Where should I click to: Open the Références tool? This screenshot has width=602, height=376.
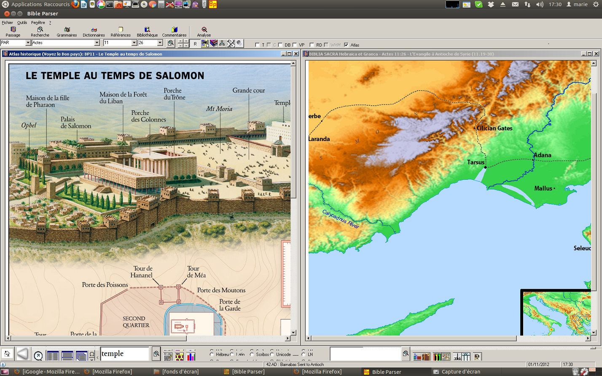tap(121, 32)
